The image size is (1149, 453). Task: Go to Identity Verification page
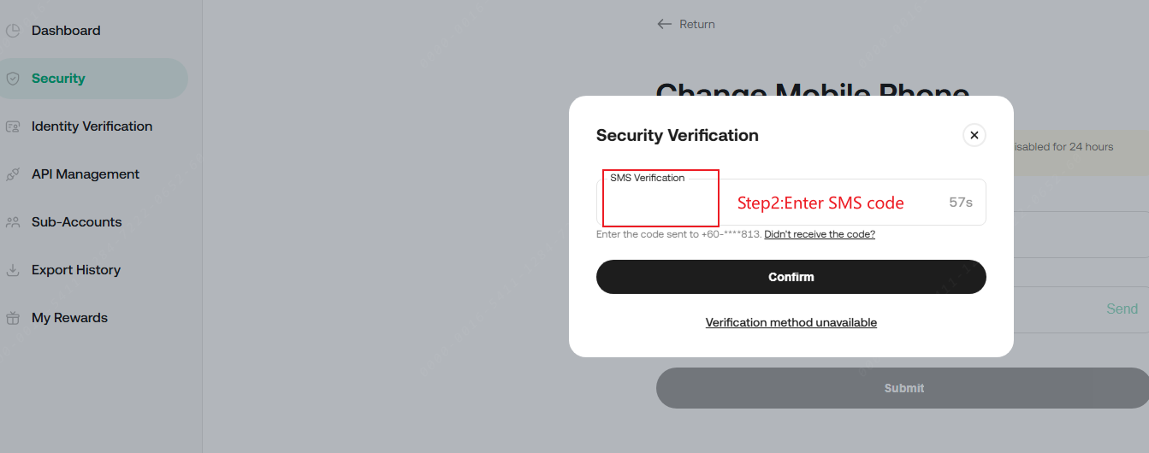[x=92, y=126]
